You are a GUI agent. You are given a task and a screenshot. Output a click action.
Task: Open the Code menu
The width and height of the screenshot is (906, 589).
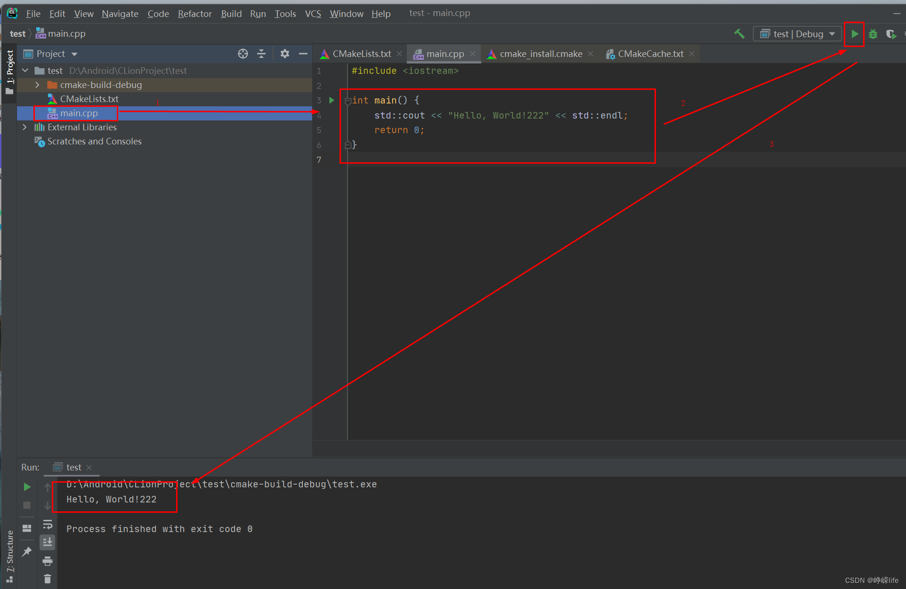pyautogui.click(x=158, y=14)
